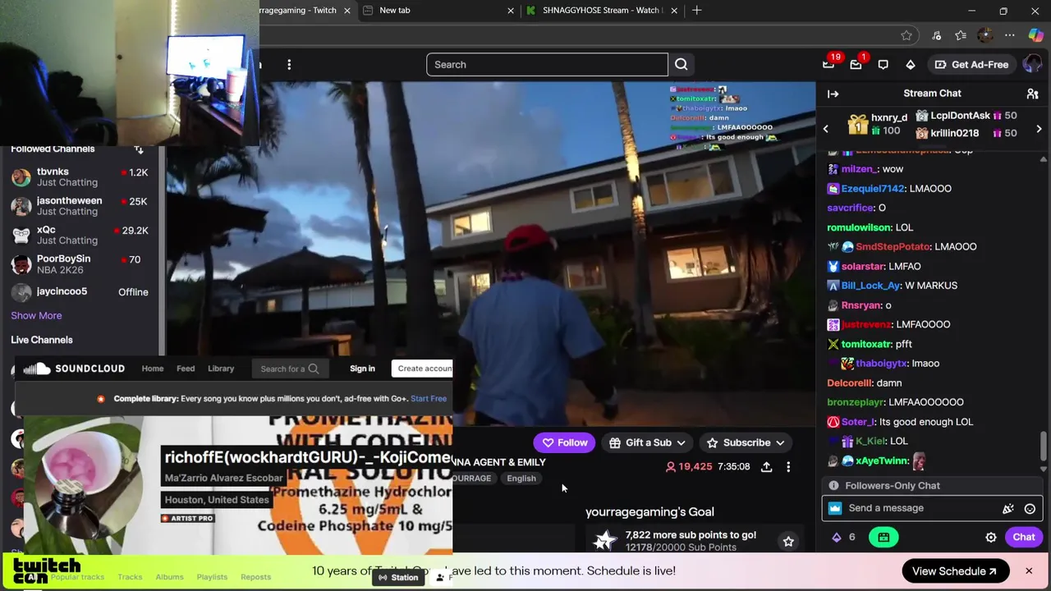Focus the Twitch Search input
1051x591 pixels.
(x=547, y=65)
